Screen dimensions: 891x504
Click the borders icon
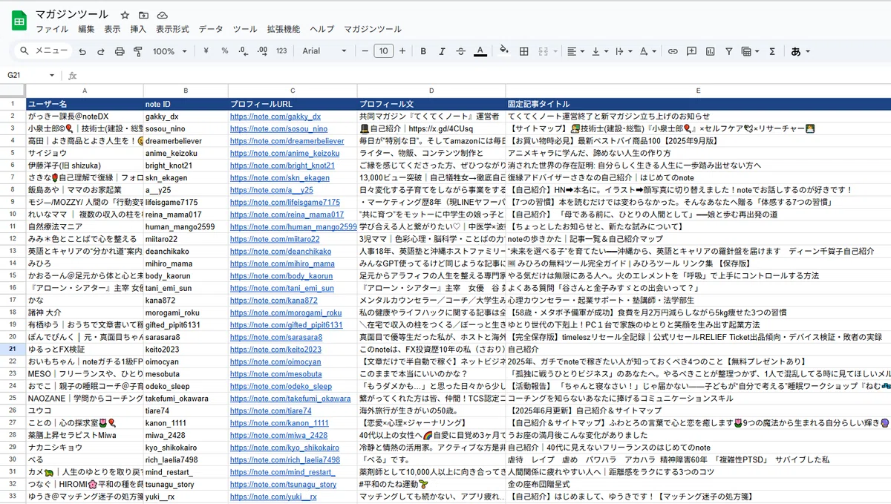[523, 51]
